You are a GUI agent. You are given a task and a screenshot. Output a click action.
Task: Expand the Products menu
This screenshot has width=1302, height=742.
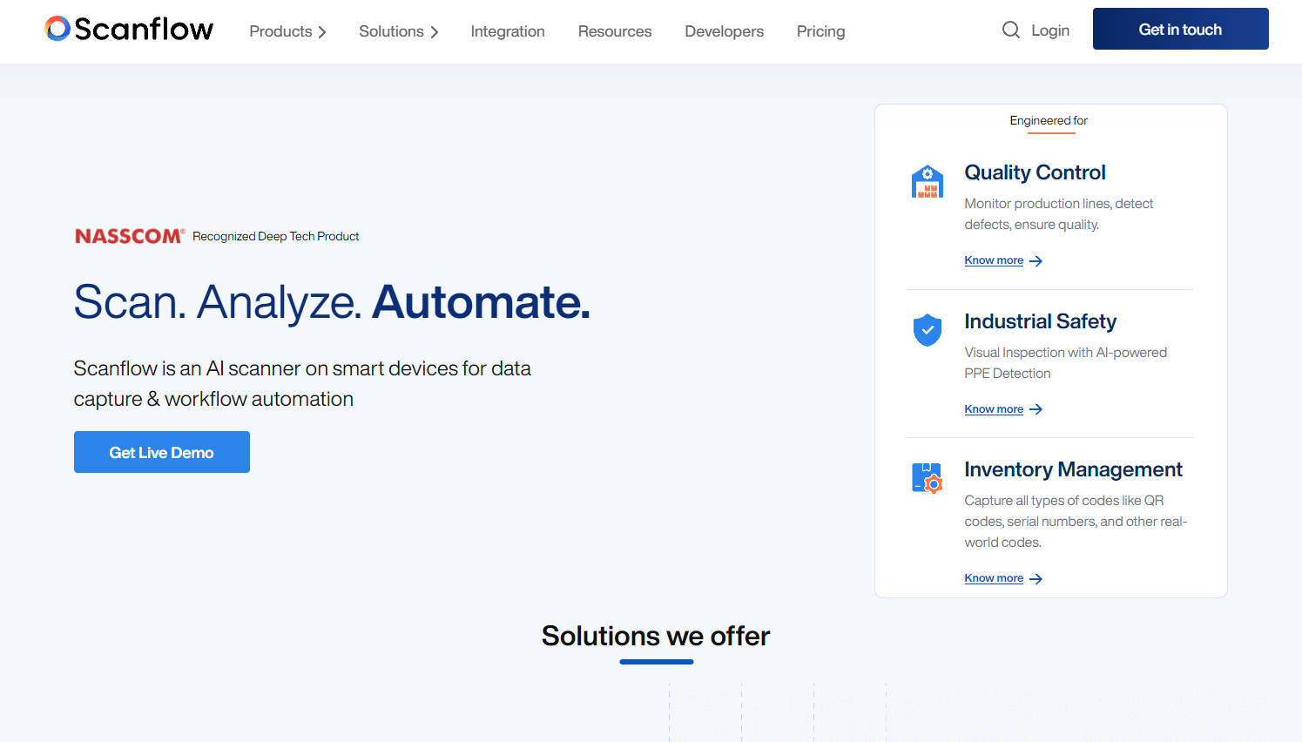(287, 31)
